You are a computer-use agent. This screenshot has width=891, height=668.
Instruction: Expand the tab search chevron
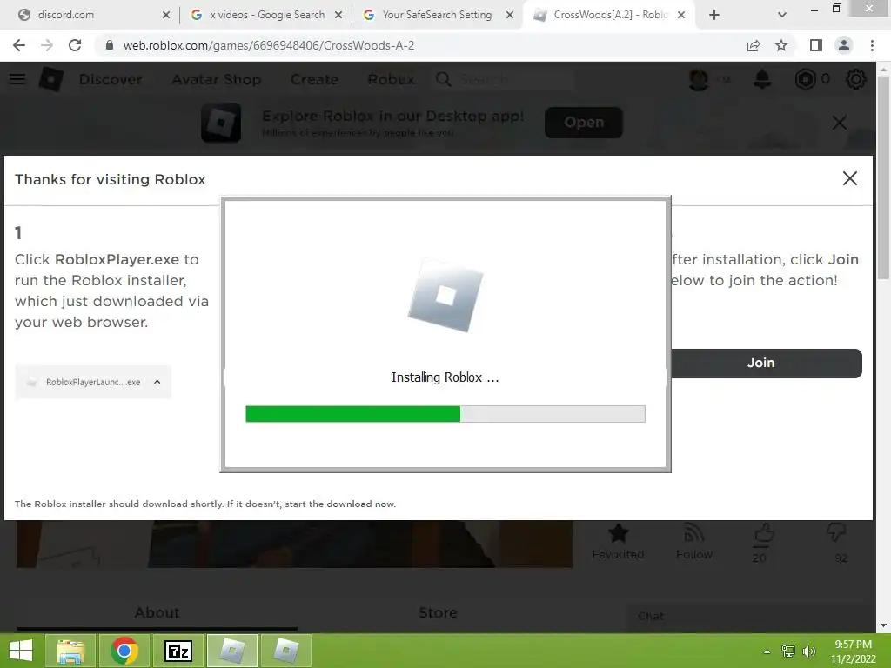782,15
